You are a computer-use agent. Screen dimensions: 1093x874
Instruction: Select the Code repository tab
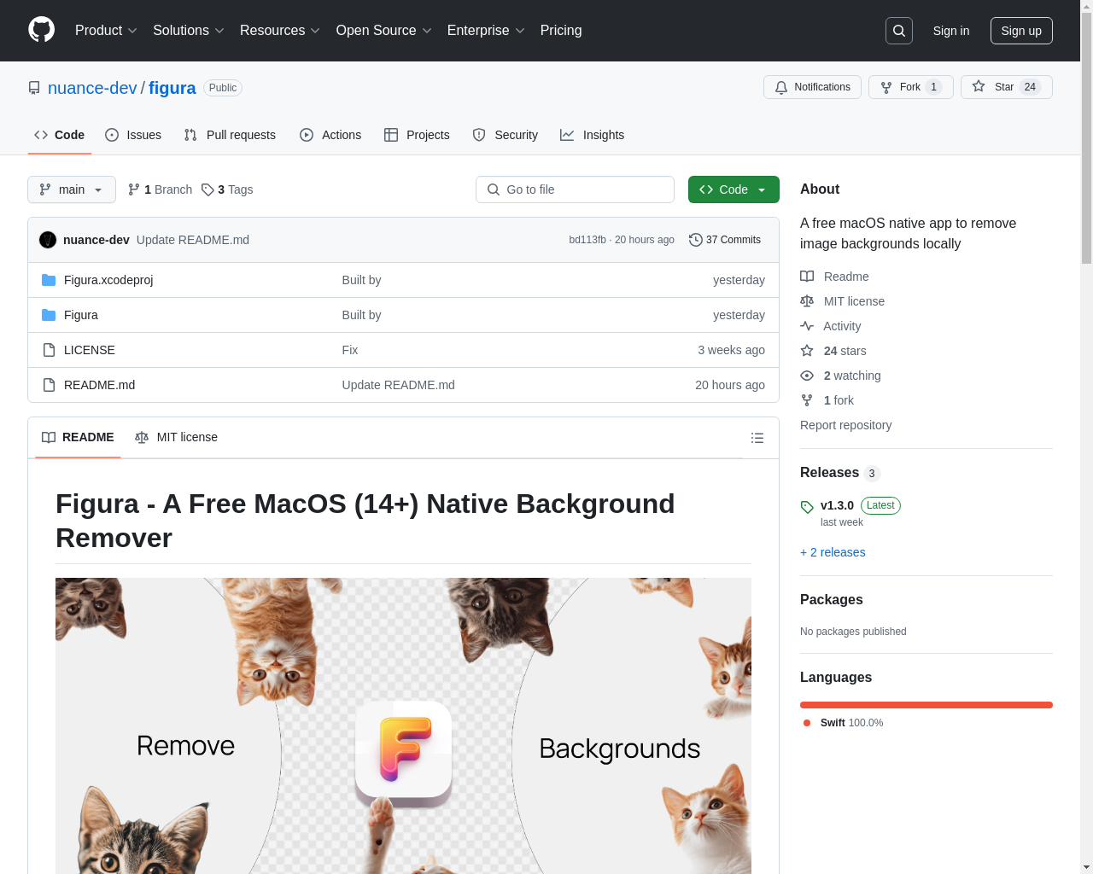coord(60,135)
